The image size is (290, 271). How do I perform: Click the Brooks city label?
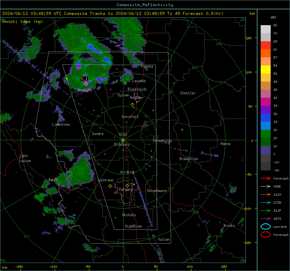(229, 226)
